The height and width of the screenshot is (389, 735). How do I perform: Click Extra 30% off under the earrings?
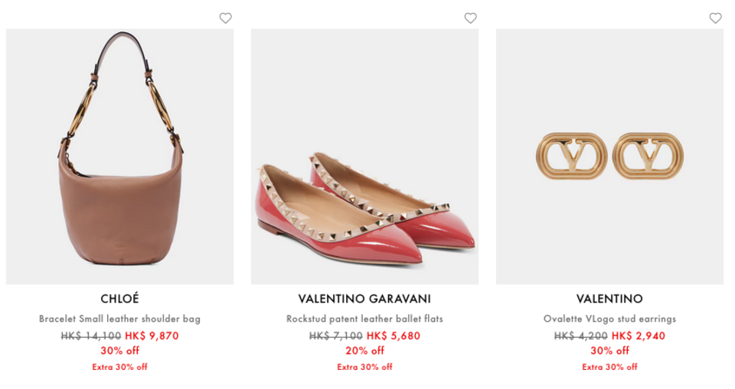click(610, 367)
